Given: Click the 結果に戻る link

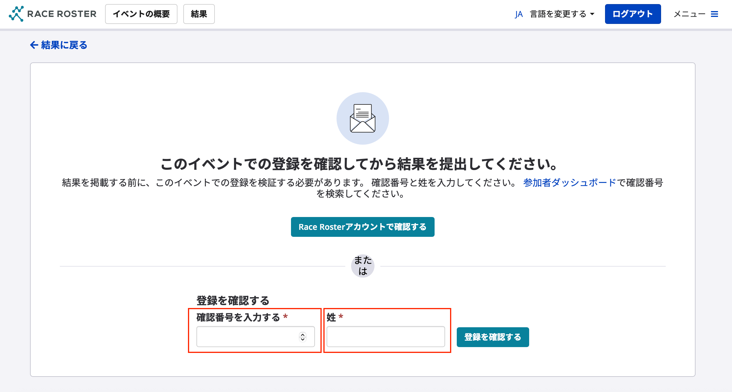Looking at the screenshot, I should pos(63,45).
